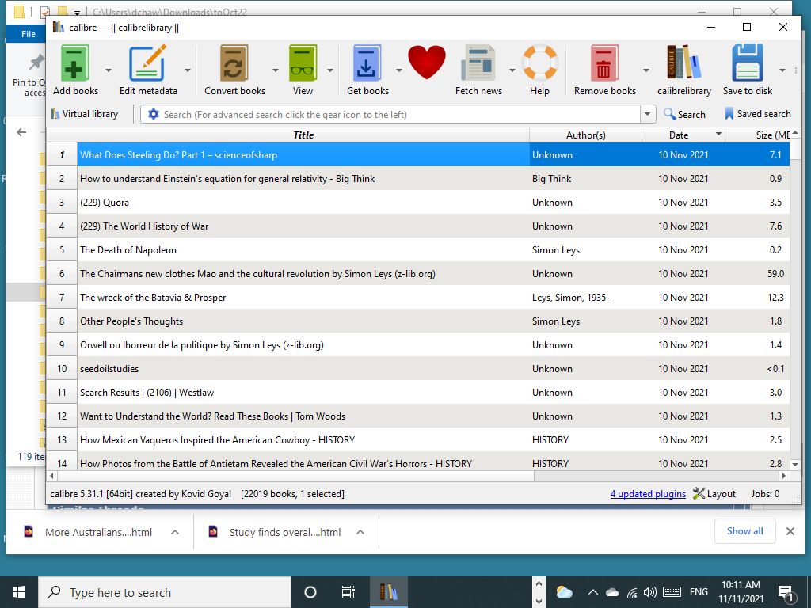This screenshot has height=608, width=811.
Task: Open the Help lifebuoy icon
Action: click(x=539, y=63)
